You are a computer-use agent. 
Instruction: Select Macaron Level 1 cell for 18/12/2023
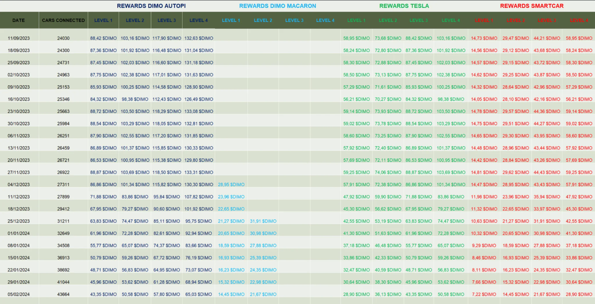[x=231, y=209]
